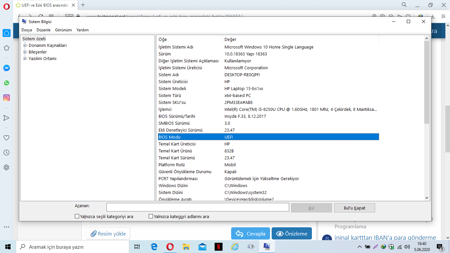Click the Değer column header
Screen dimensions: 450x253
click(301, 39)
